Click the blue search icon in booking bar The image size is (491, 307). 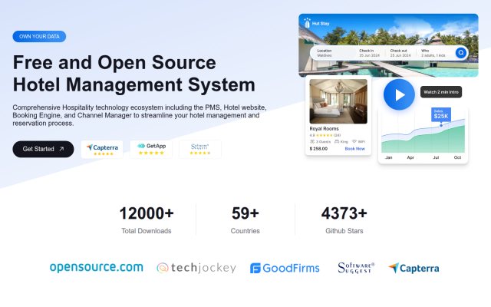coord(460,53)
